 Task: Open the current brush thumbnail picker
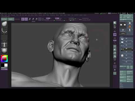pos(4,24)
